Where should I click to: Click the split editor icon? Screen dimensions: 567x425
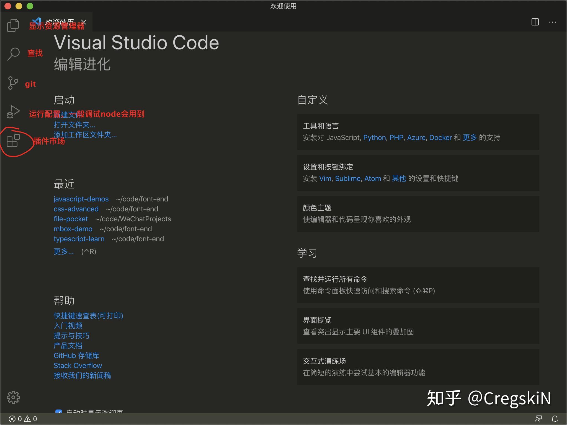(536, 22)
